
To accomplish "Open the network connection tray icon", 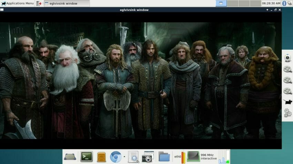I will click(x=290, y=3).
